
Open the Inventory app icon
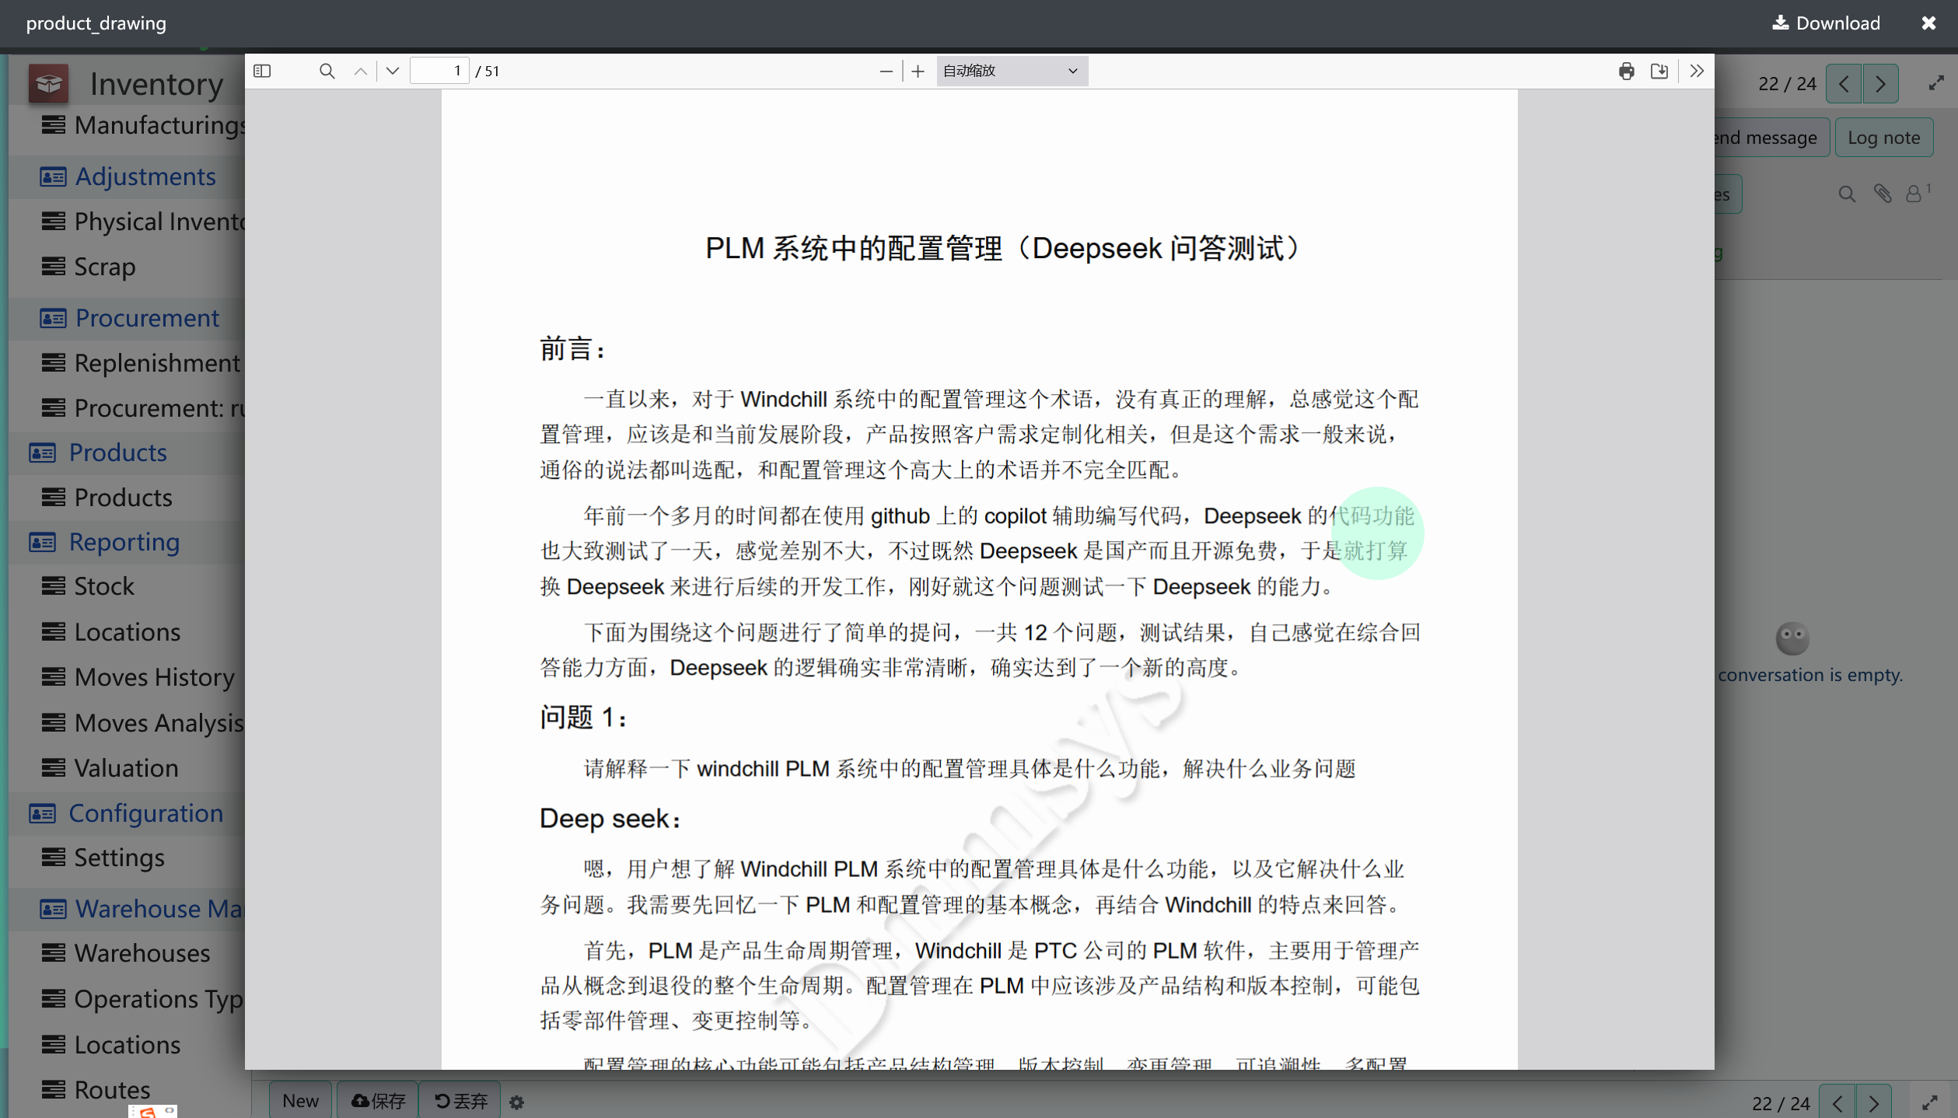[x=49, y=83]
